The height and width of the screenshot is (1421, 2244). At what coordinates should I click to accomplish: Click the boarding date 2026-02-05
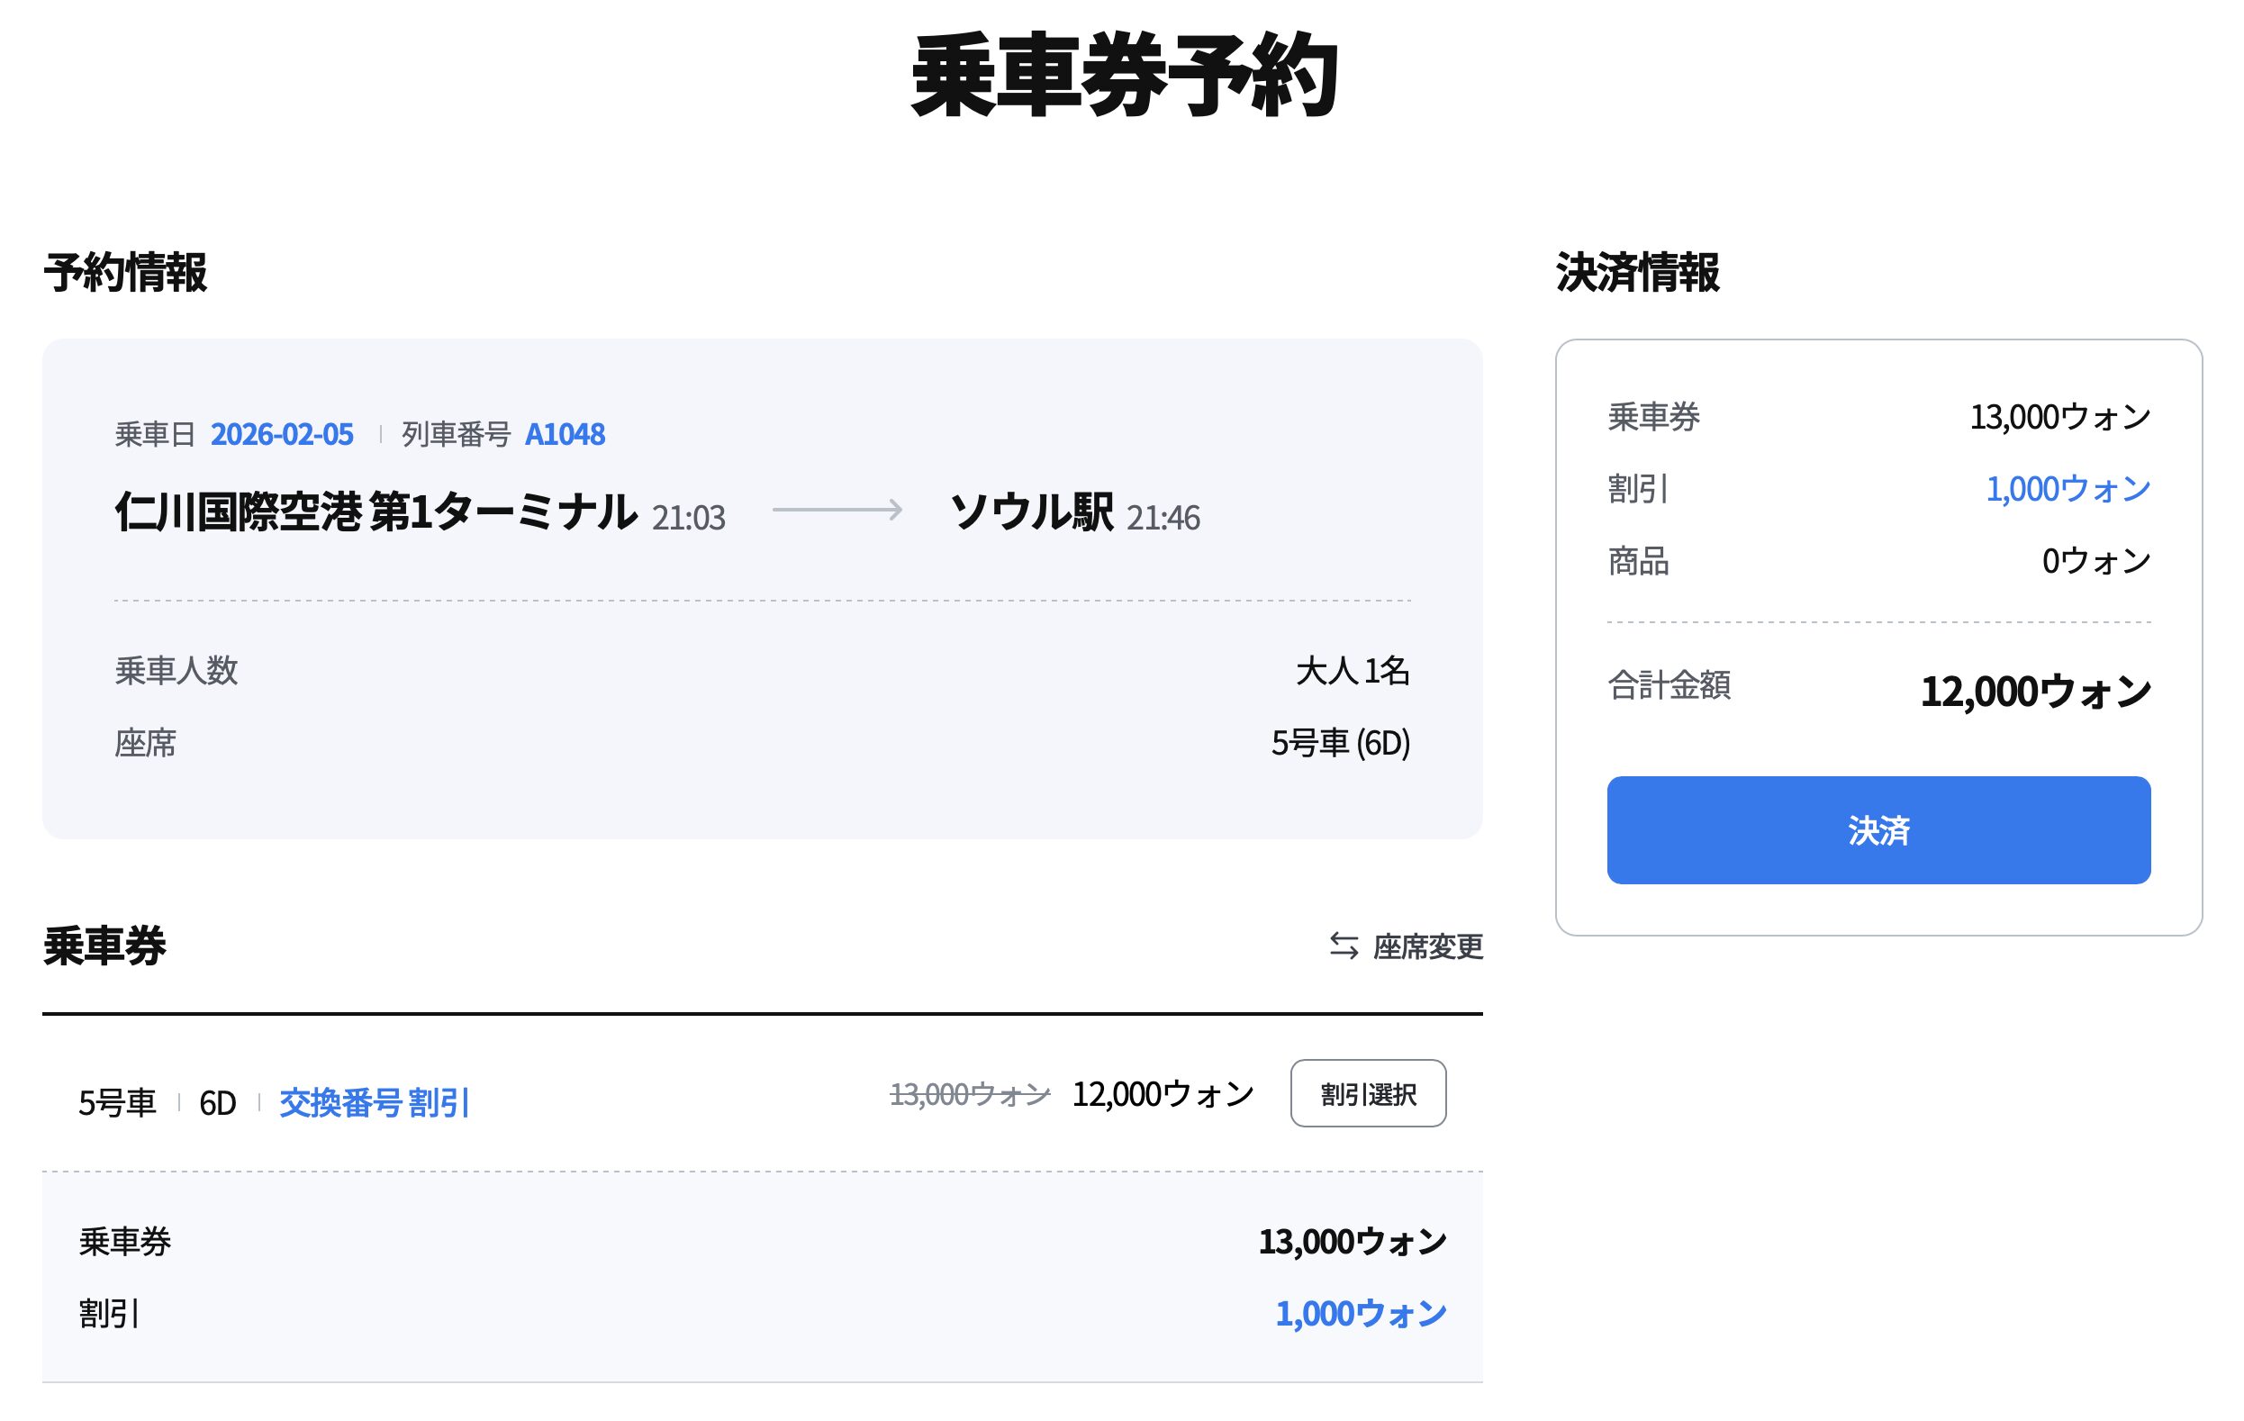click(282, 434)
